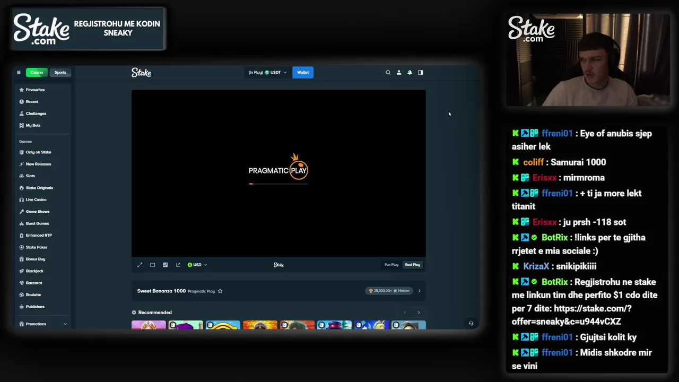Click the New Releases icon
Screen dimensions: 679x382
pyautogui.click(x=22, y=164)
